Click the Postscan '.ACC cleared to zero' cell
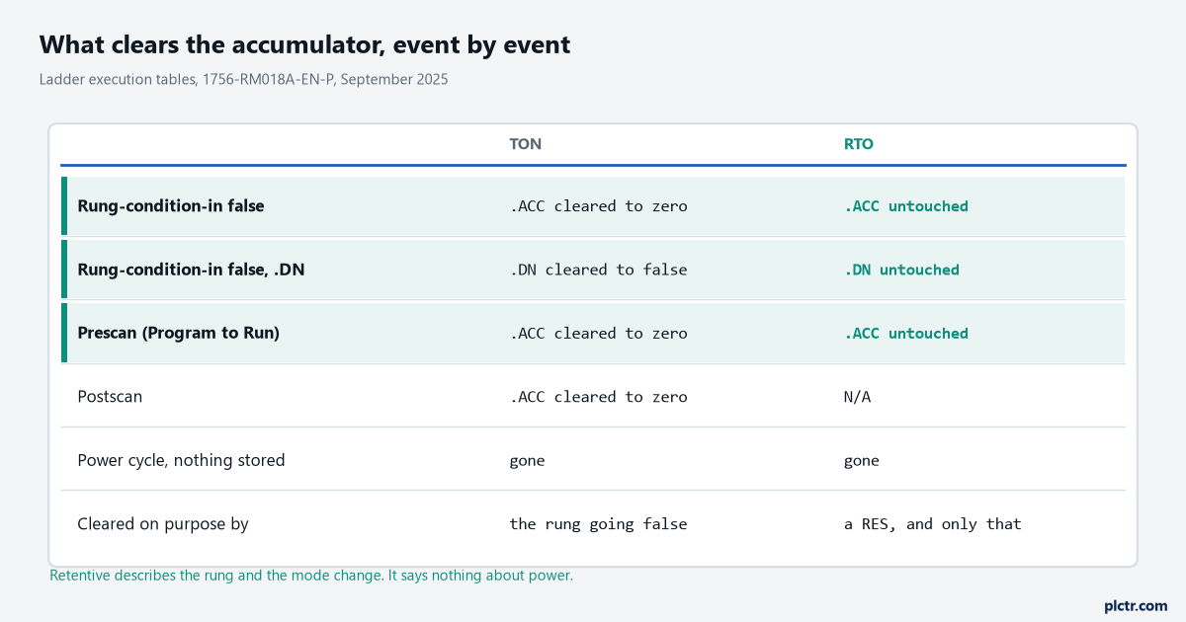1186x622 pixels. [598, 396]
